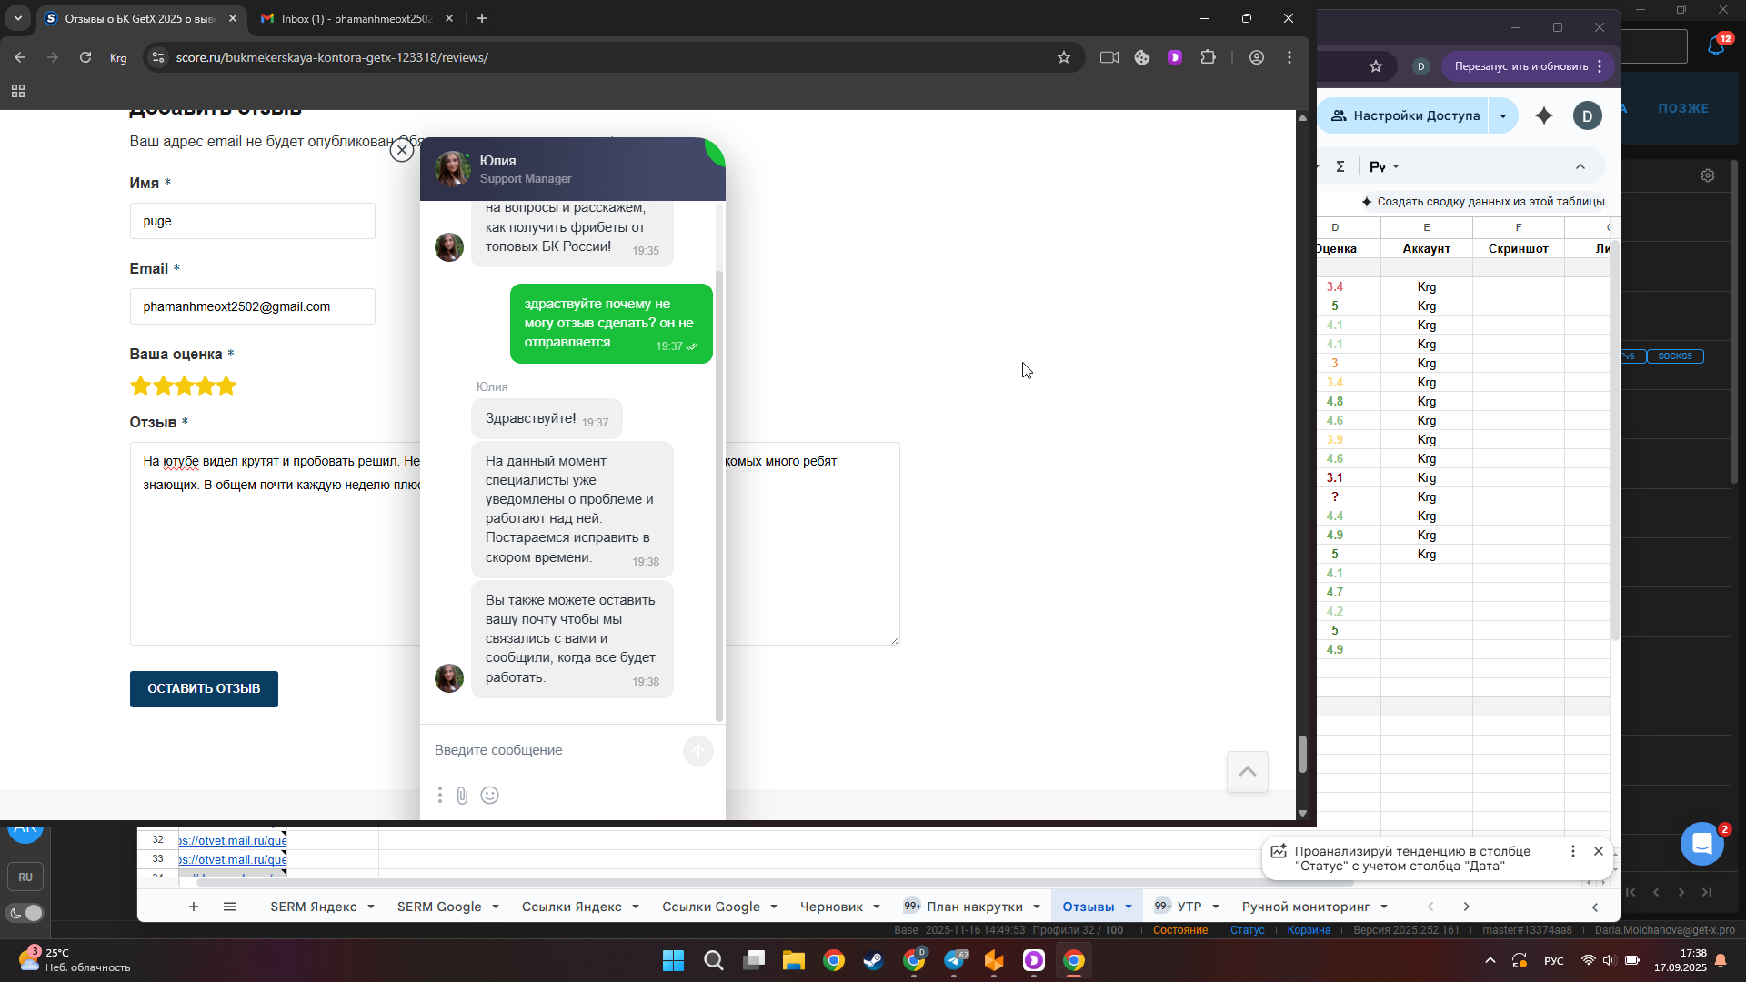Open the Ссылки Google tab dropdown arrow

[x=774, y=907]
